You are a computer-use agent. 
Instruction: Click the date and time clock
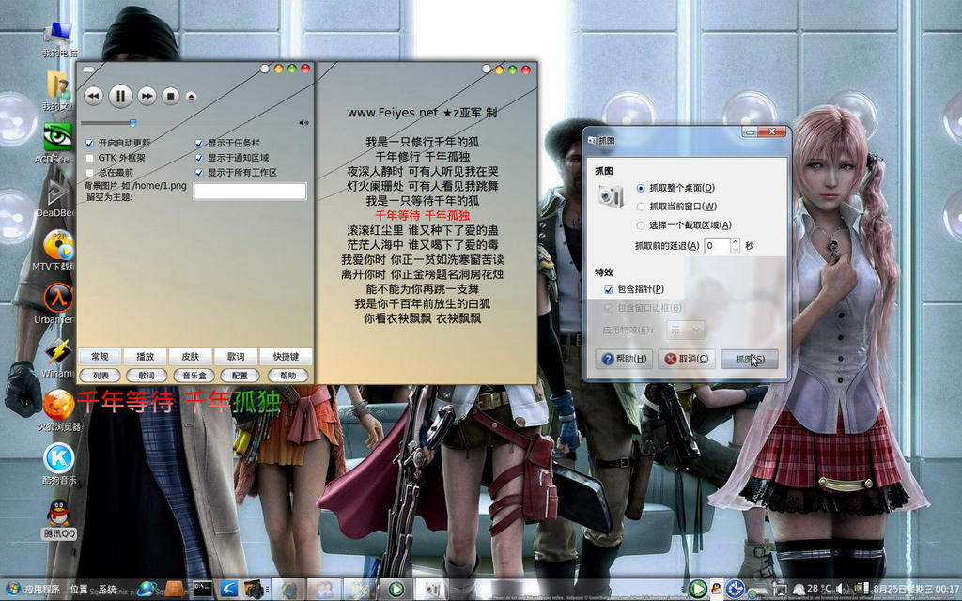[915, 590]
